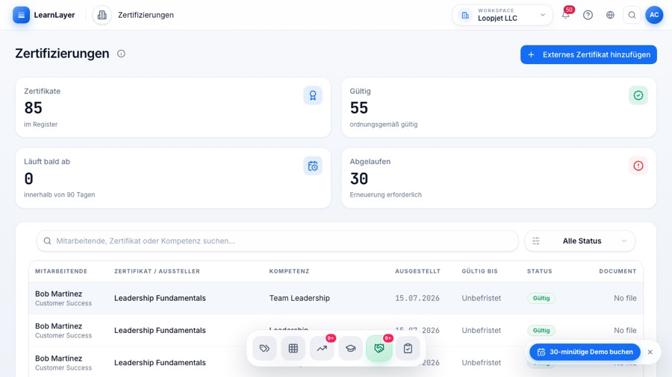Click the filter sliders icon in status filter
Image resolution: width=672 pixels, height=377 pixels.
pos(536,241)
